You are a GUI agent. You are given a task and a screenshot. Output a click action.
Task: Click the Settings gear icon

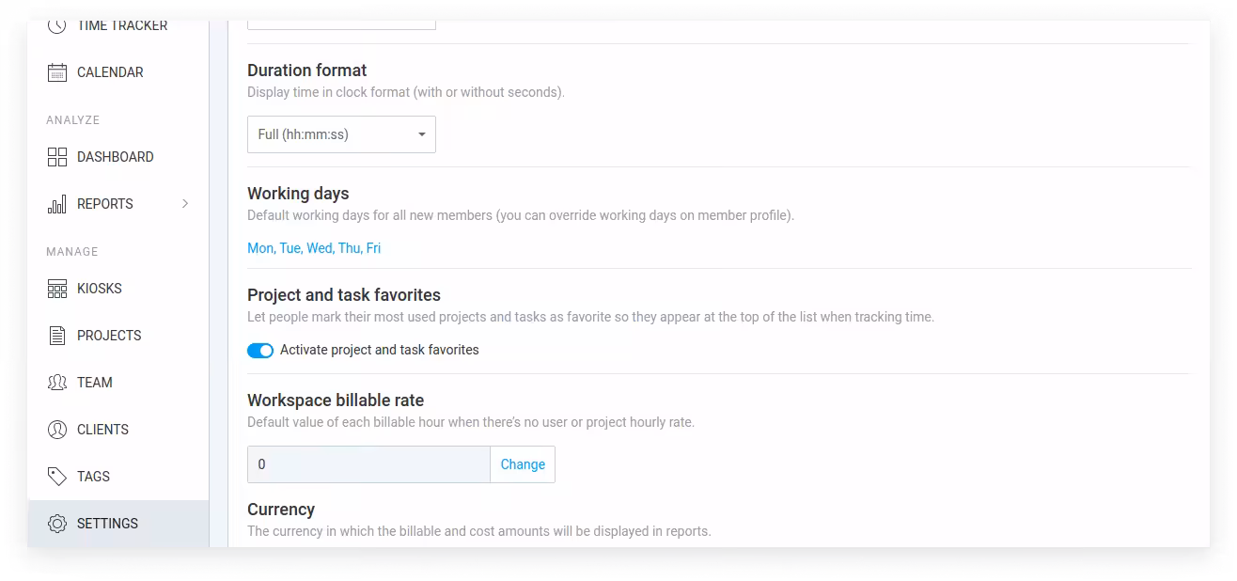click(57, 524)
